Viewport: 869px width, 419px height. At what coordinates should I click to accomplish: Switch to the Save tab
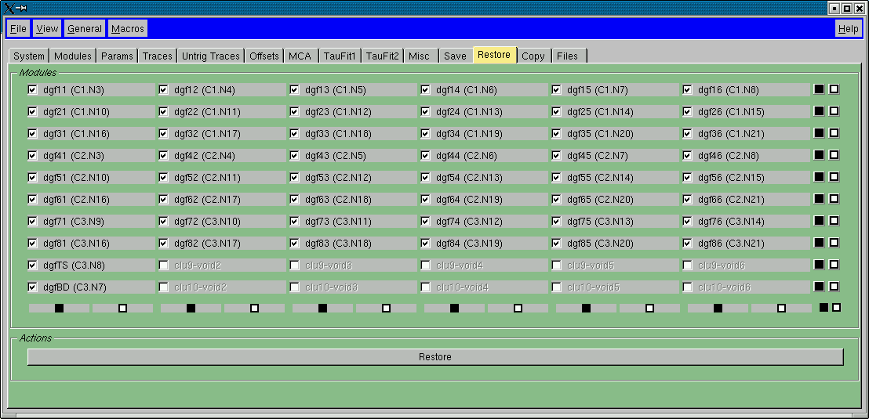[x=455, y=56]
